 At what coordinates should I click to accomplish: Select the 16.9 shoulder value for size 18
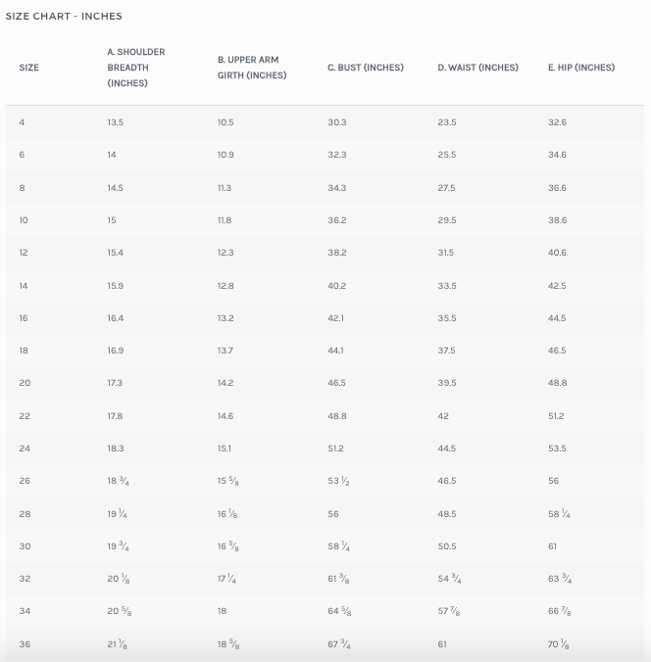(116, 351)
